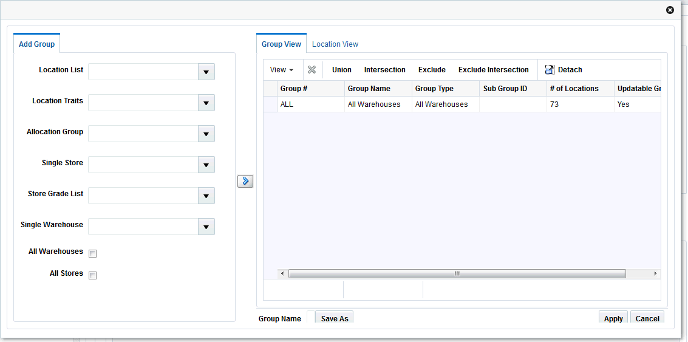The image size is (688, 342).
Task: Click the Single Store input field
Action: coord(143,165)
